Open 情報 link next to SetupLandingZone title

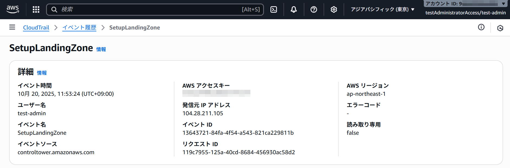coord(101,49)
